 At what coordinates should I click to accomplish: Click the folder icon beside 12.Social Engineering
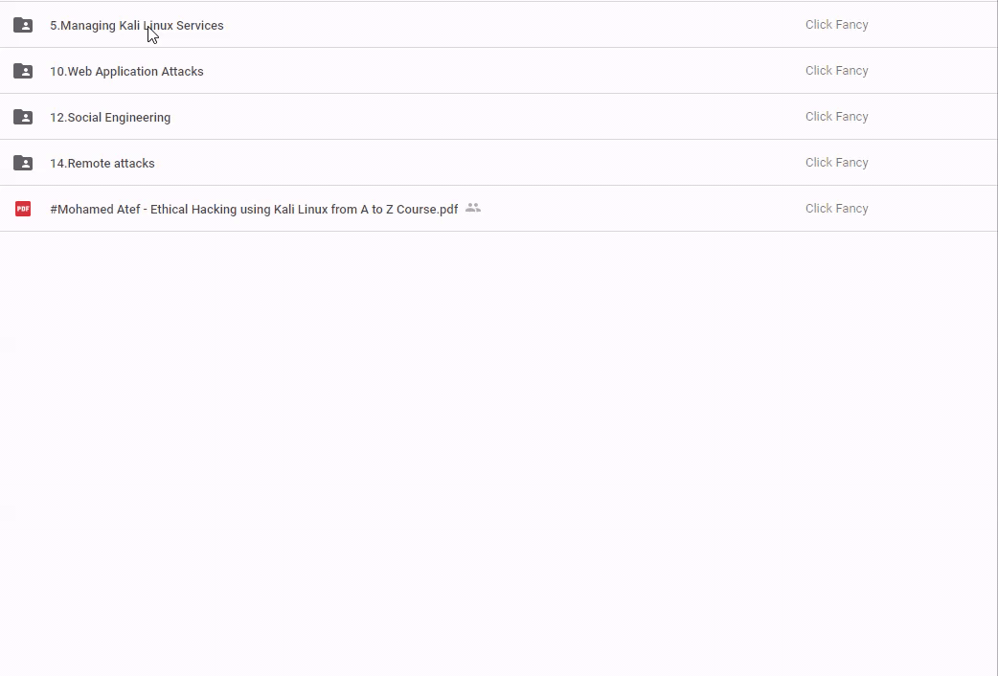coord(23,118)
